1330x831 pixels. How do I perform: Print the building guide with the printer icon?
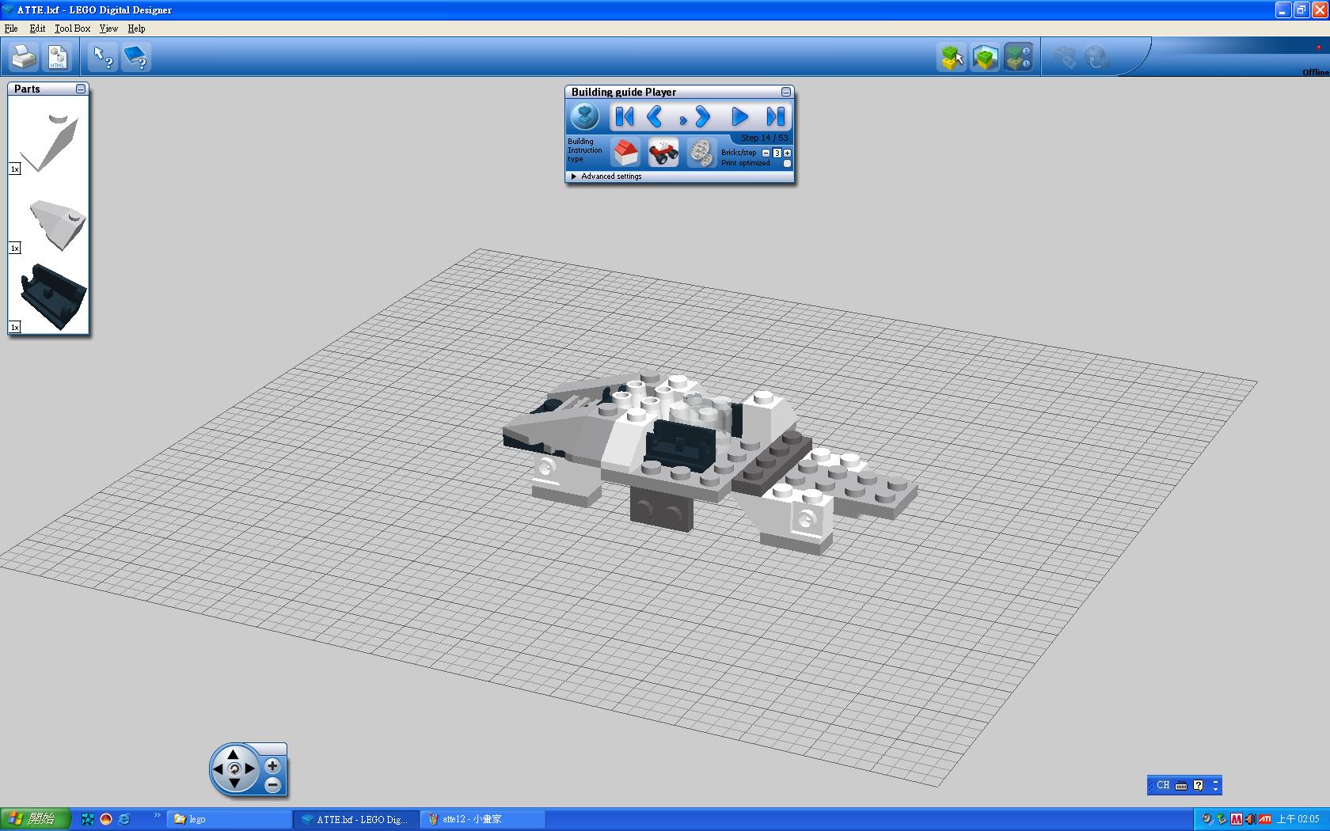click(x=24, y=57)
